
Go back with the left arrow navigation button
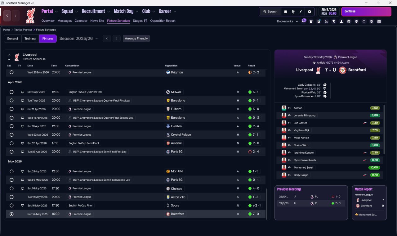tap(7, 16)
